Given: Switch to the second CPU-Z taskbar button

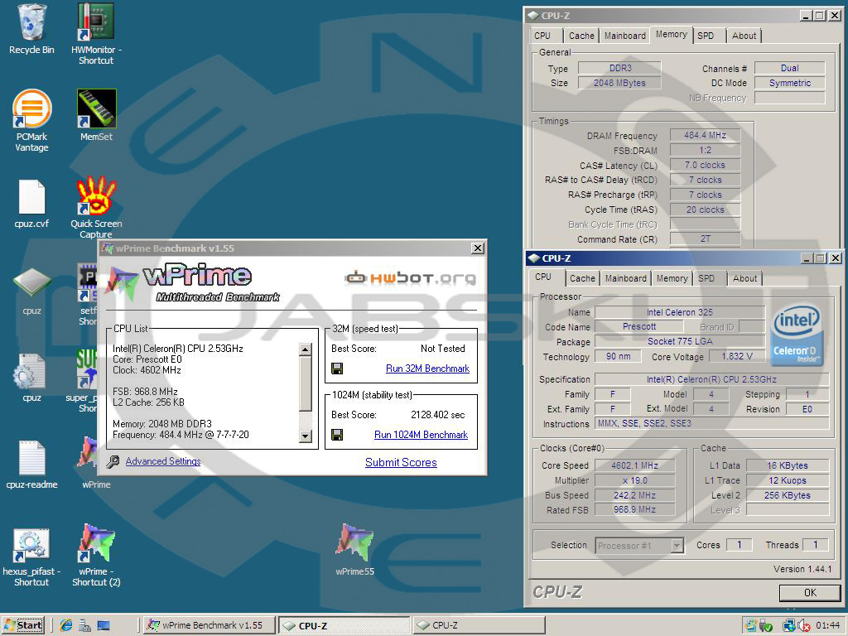Looking at the screenshot, I should tap(479, 626).
